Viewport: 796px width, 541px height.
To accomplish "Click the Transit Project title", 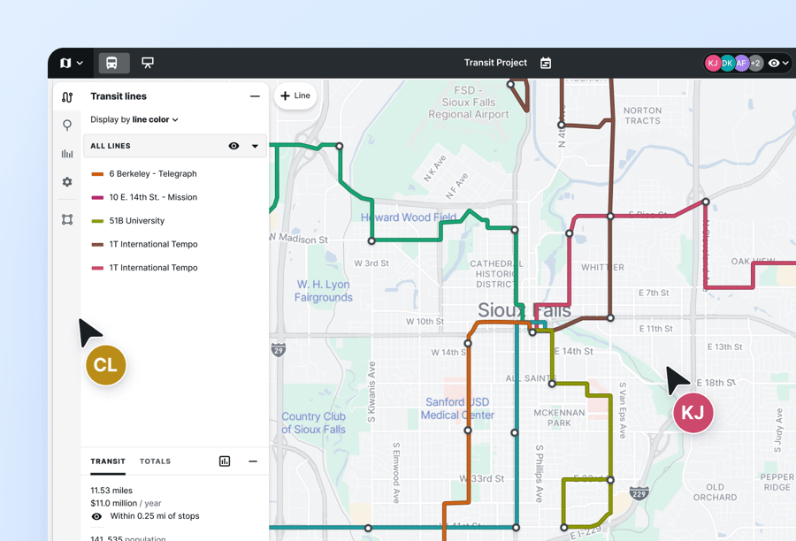I will [x=495, y=63].
